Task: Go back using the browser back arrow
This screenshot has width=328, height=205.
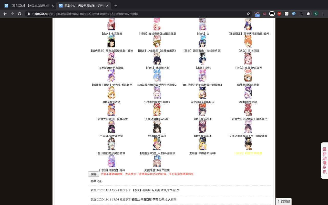Action: [5, 14]
